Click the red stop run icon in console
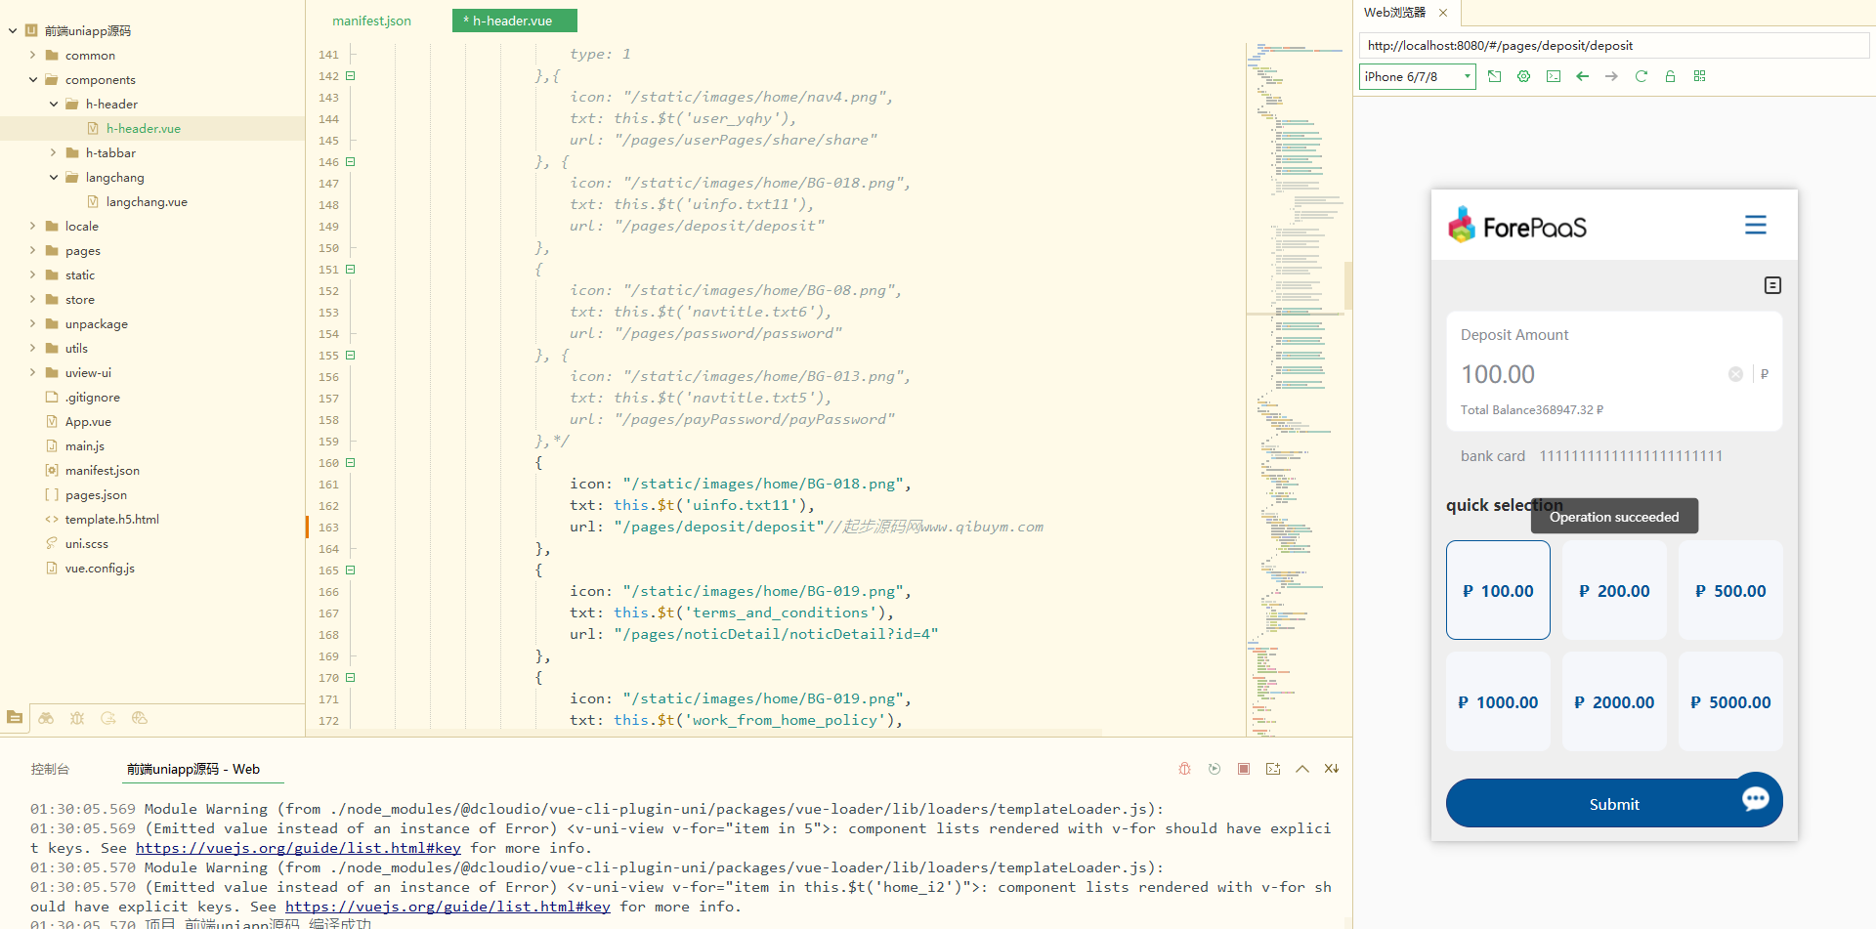The height and width of the screenshot is (929, 1876). 1244,769
